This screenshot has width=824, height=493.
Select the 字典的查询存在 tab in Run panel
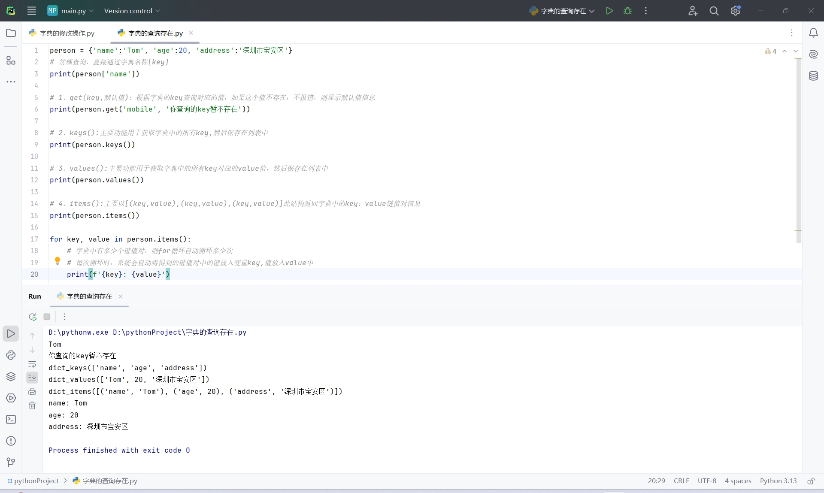(x=89, y=296)
